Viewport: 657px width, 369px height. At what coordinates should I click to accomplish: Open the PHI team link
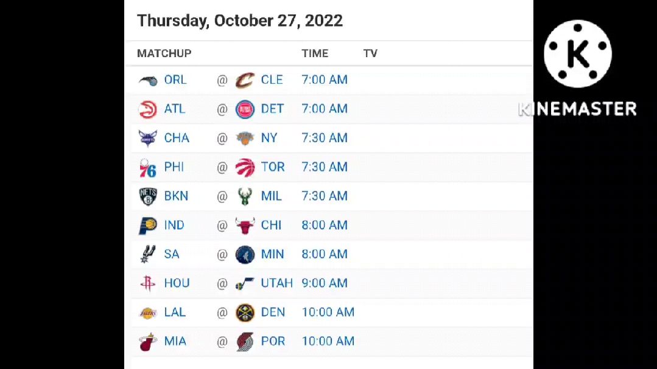click(x=174, y=167)
